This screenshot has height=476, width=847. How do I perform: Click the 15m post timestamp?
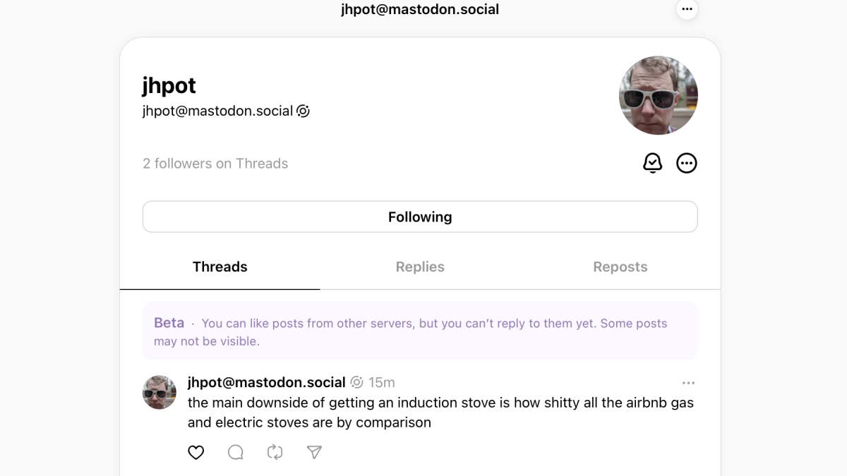click(382, 382)
